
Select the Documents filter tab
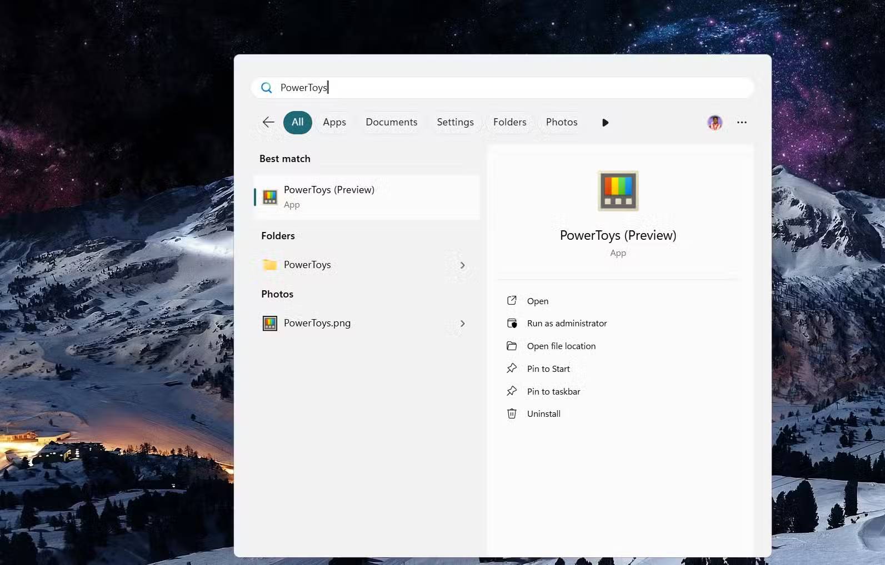[391, 122]
